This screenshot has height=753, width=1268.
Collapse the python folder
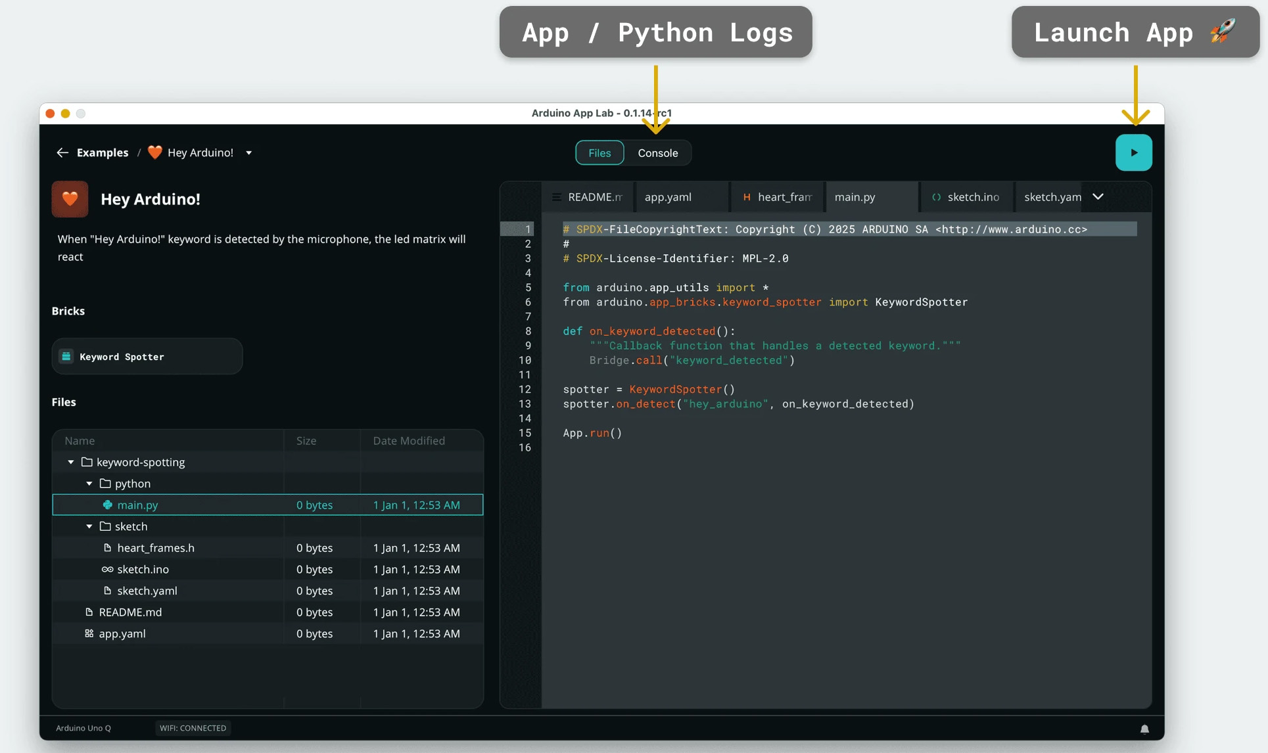(x=89, y=484)
